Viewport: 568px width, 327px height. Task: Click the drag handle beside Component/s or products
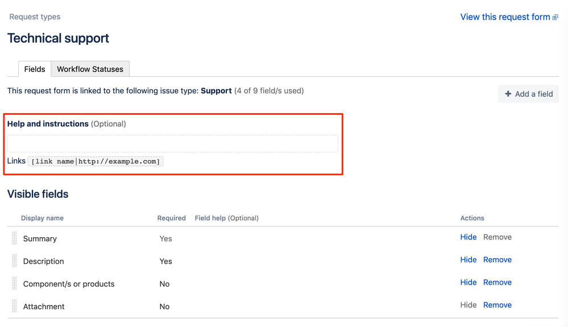pos(14,283)
